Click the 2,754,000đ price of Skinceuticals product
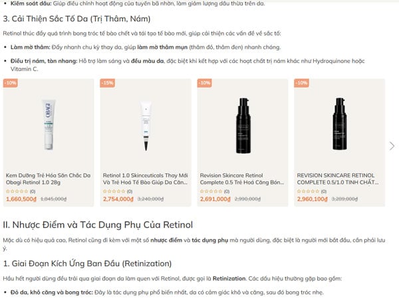The height and width of the screenshot is (300, 399). (118, 199)
